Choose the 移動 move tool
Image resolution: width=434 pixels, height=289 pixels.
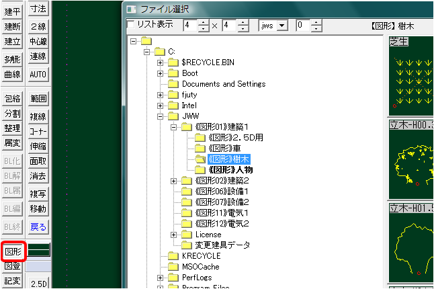(x=38, y=209)
